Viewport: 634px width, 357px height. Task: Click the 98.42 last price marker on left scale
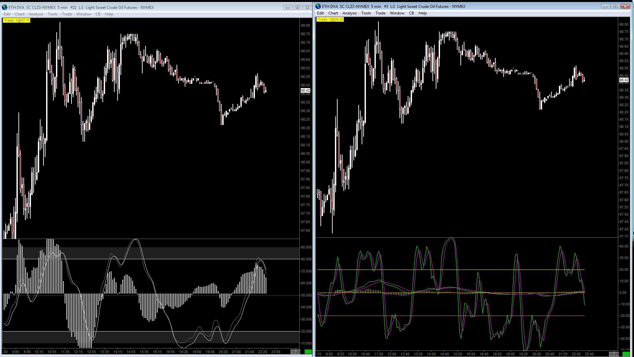coord(305,90)
